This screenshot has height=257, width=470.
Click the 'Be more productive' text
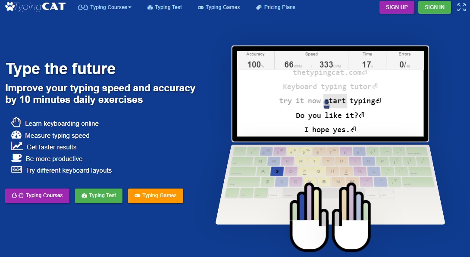[54, 159]
